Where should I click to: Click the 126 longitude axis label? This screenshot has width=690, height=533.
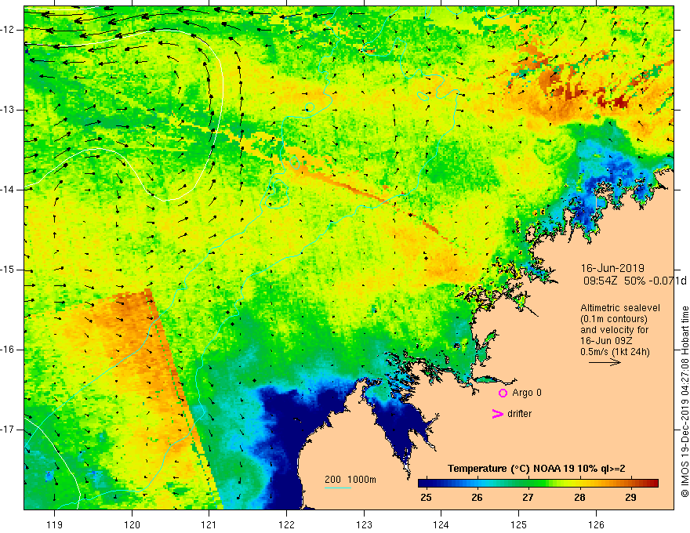[x=596, y=525]
